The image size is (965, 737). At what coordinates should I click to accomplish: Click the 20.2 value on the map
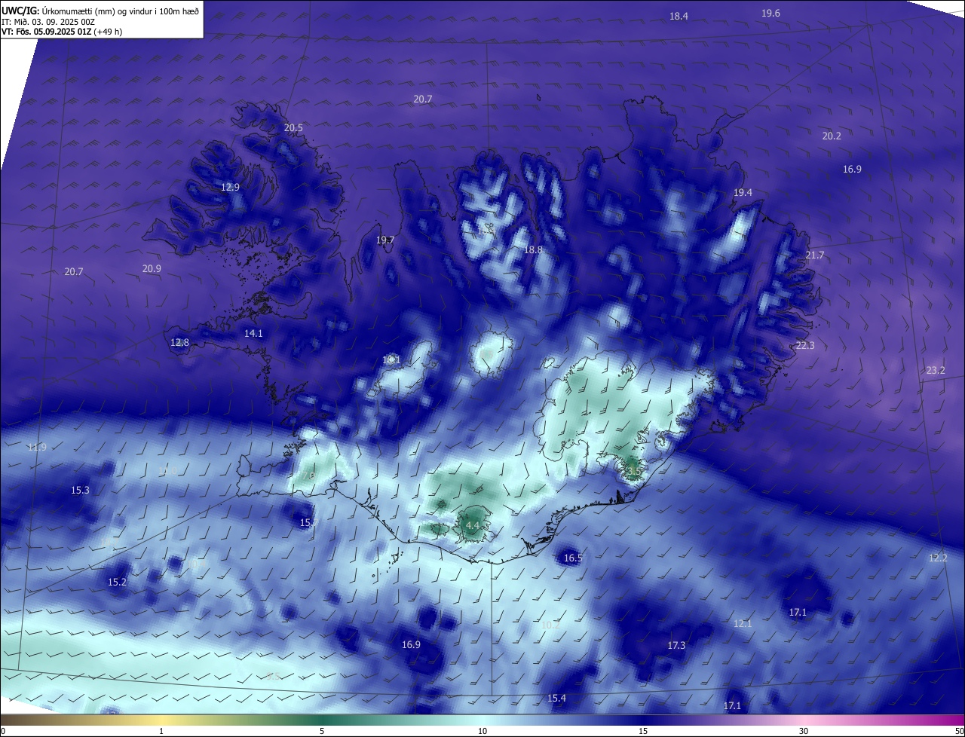(x=832, y=136)
